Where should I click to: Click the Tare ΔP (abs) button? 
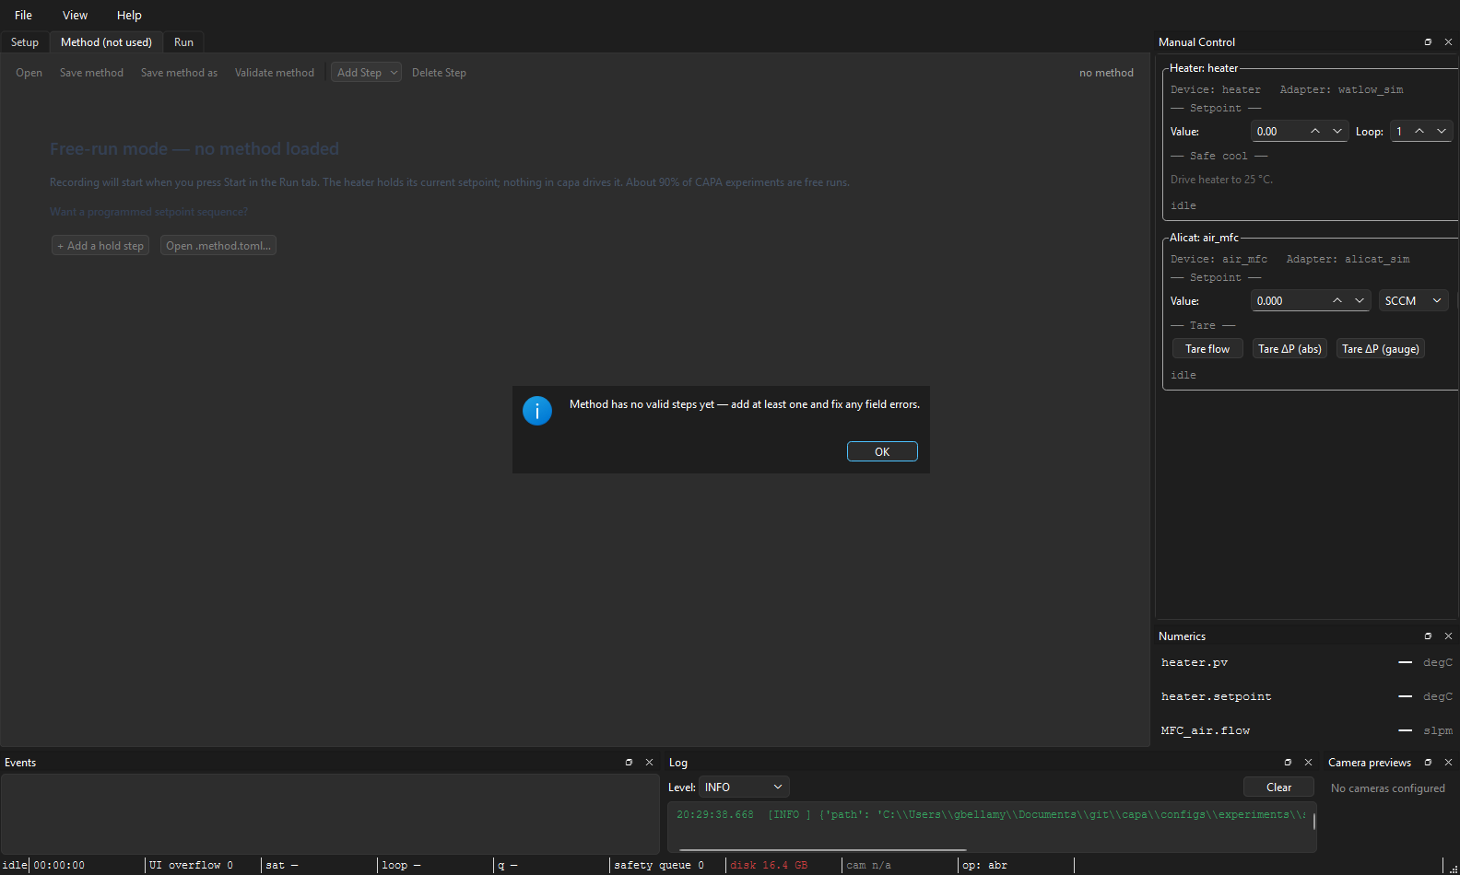point(1289,349)
